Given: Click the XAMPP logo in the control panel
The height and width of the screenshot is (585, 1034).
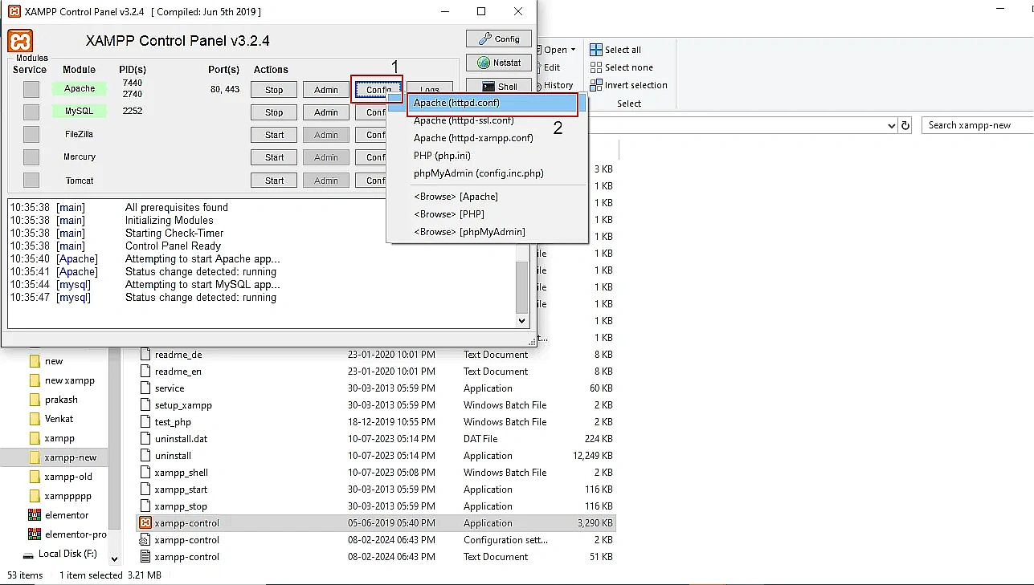Looking at the screenshot, I should (20, 41).
